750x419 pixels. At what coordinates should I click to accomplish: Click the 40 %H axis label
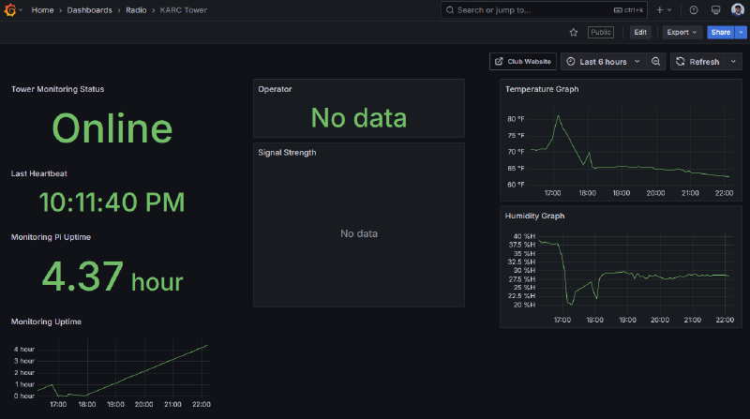point(524,236)
